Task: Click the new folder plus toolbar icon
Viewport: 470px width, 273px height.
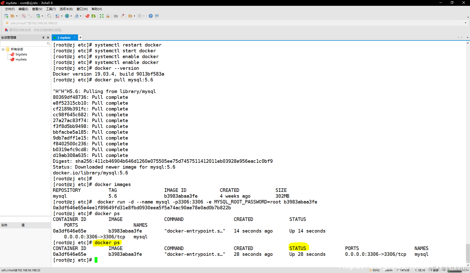Action: click(130, 16)
